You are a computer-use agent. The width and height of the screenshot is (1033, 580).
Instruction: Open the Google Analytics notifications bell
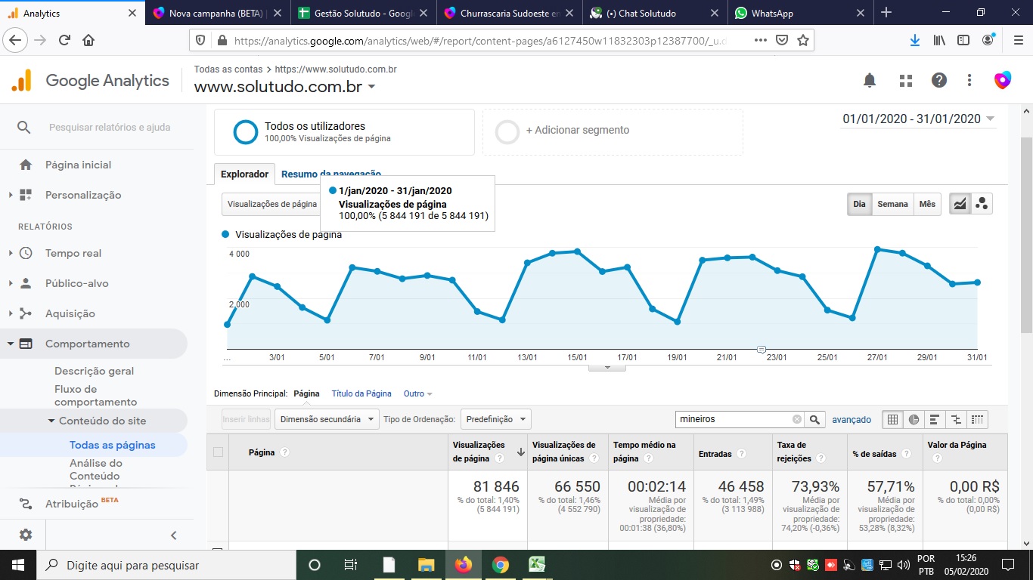pos(870,80)
